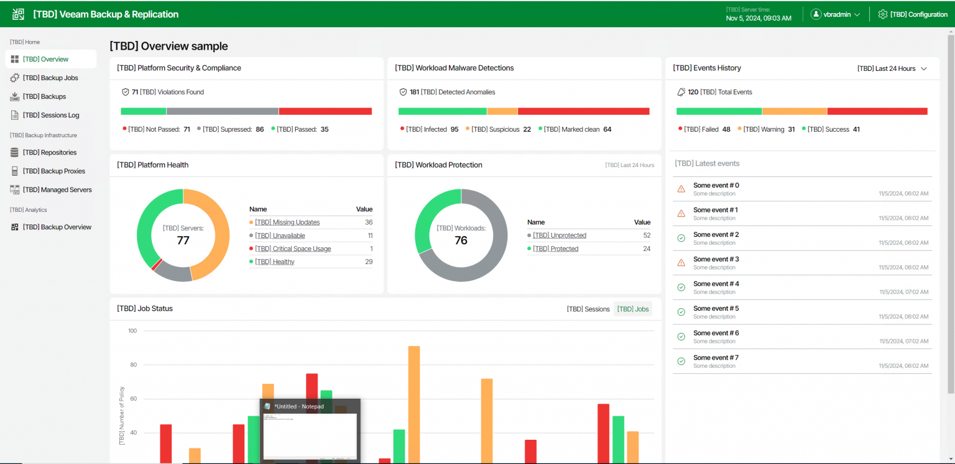The image size is (955, 464).
Task: Expand the Last 24 Hours events dropdown
Action: [x=892, y=68]
